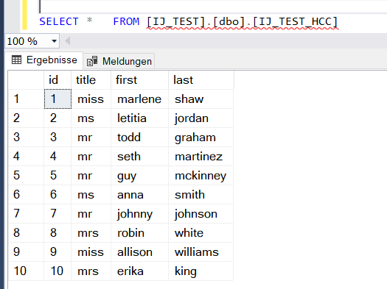Select the cell containing letitia
387x289 pixels.
(x=140, y=118)
